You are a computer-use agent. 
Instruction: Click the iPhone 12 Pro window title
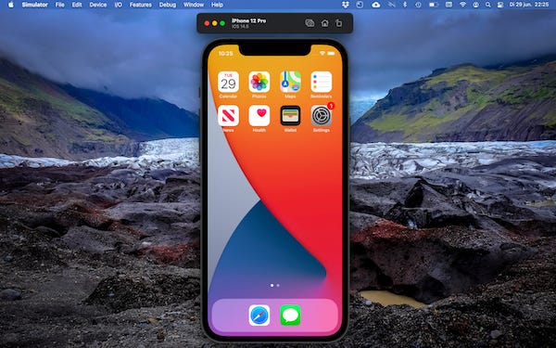pyautogui.click(x=248, y=20)
